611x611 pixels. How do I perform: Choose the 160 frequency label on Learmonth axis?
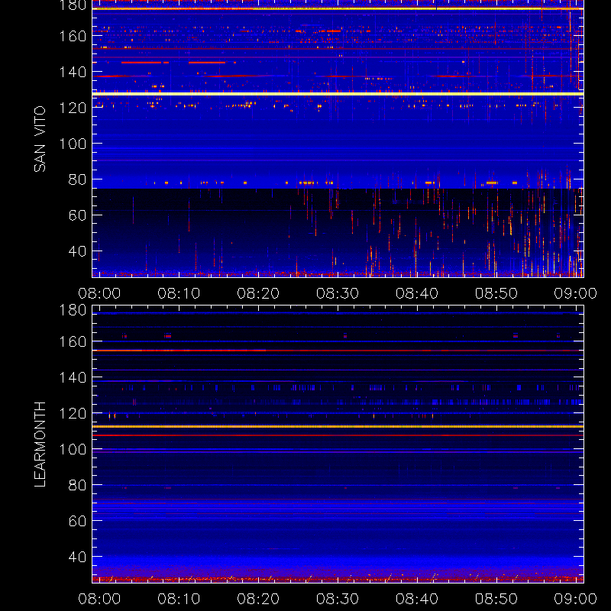click(x=73, y=341)
